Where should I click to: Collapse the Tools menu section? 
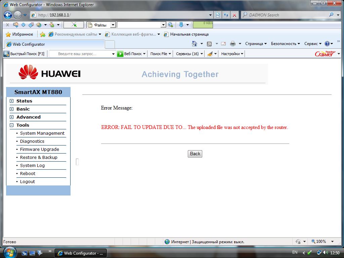click(12, 125)
